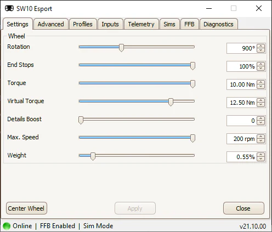Click the Max. Speed rpm value field
The width and height of the screenshot is (272, 232).
(x=241, y=139)
